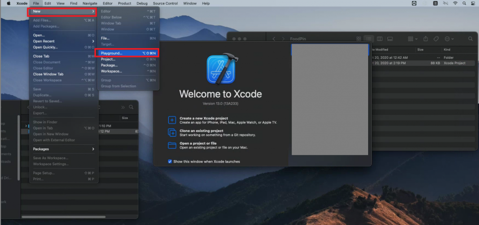The width and height of the screenshot is (479, 225).
Task: Go forward in the FoodPin Finder window
Action: coord(283,39)
